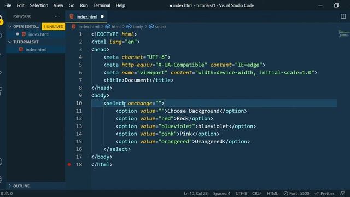The image size is (350, 197).
Task: Click the "red" value on line 12
Action: point(166,118)
